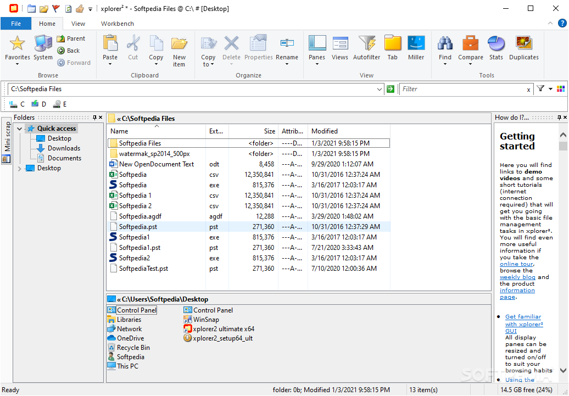Viewport: 569px width, 396px height.
Task: Open Get familiar with xplorer² GUI link
Action: 524,324
